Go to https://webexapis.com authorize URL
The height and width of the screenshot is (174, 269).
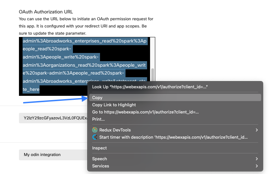175,112
